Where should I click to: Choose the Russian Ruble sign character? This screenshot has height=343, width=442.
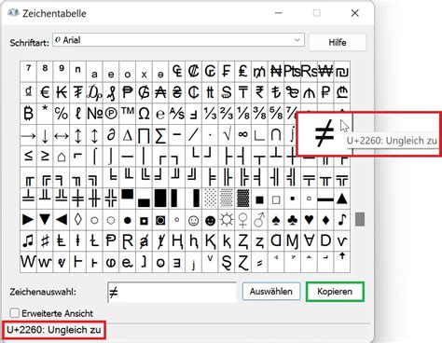325,92
